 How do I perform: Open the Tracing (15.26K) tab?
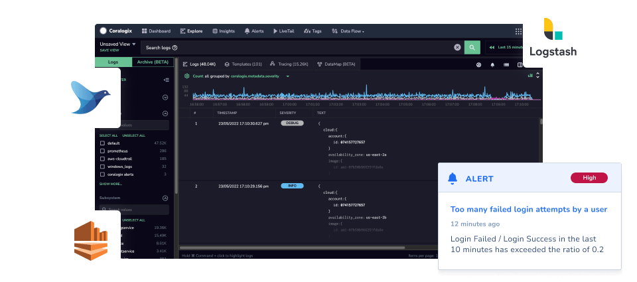289,64
